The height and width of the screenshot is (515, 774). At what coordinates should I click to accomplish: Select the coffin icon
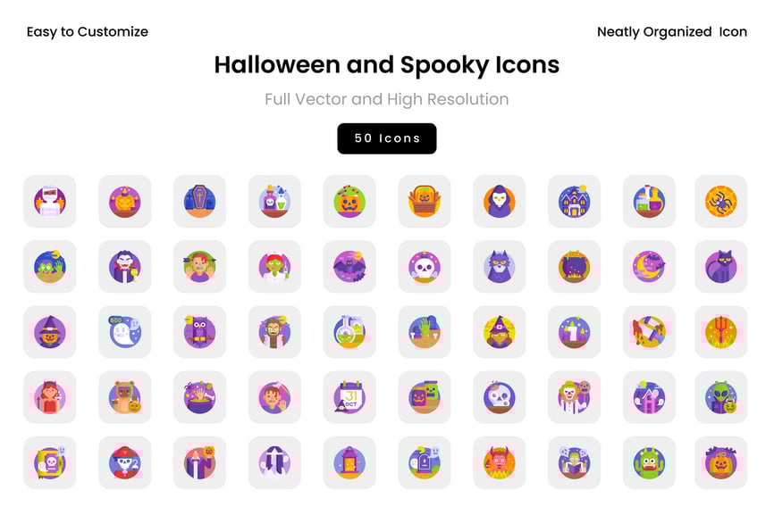[199, 201]
